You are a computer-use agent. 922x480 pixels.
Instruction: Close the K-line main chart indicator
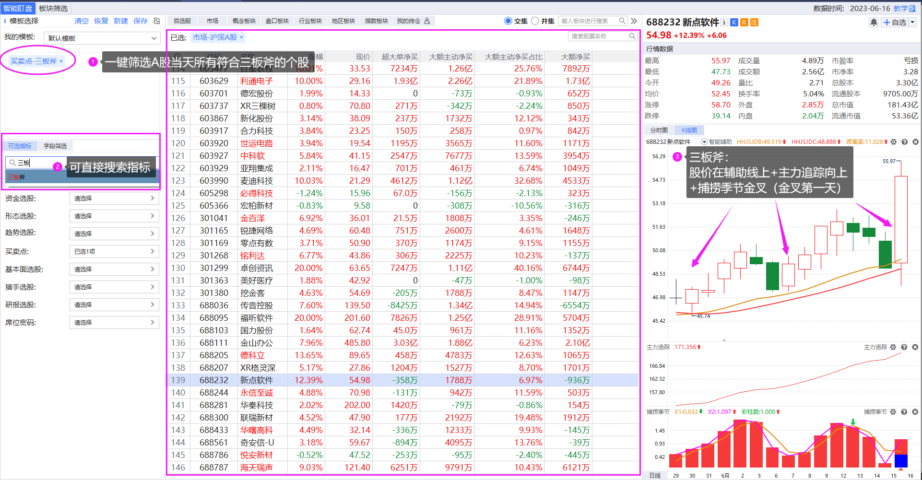tap(915, 142)
